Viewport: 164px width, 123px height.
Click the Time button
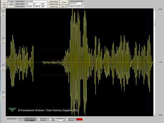(62, 7)
